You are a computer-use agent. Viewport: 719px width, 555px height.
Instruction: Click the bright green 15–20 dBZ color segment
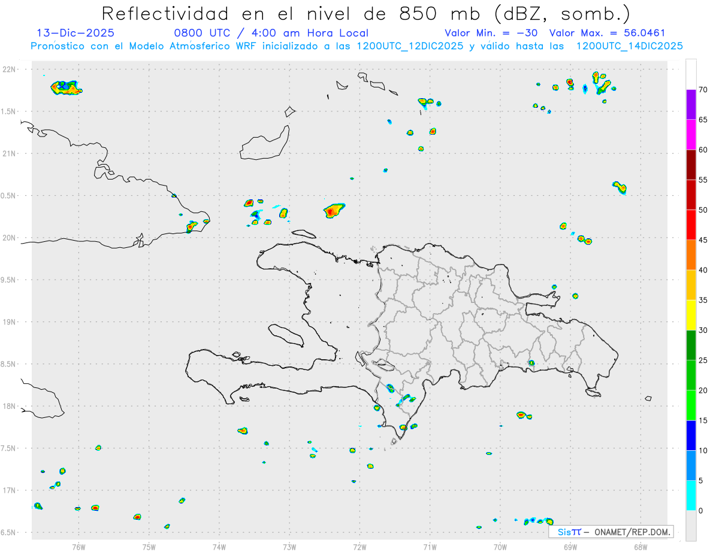(691, 405)
